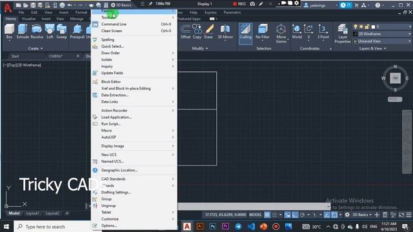Expand the Action Recorder submenu
This screenshot has width=413, height=232.
pyautogui.click(x=134, y=110)
